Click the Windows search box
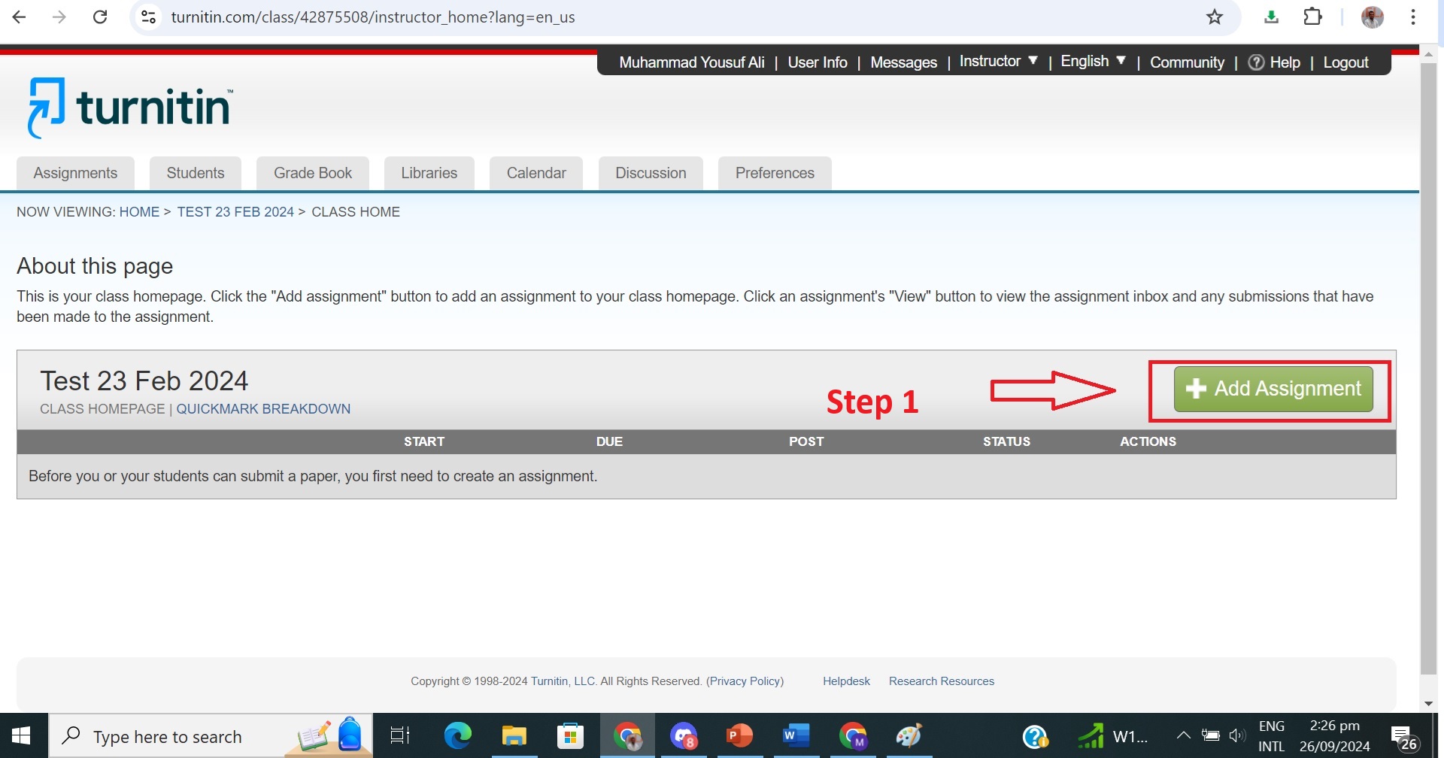The width and height of the screenshot is (1444, 758). (211, 736)
